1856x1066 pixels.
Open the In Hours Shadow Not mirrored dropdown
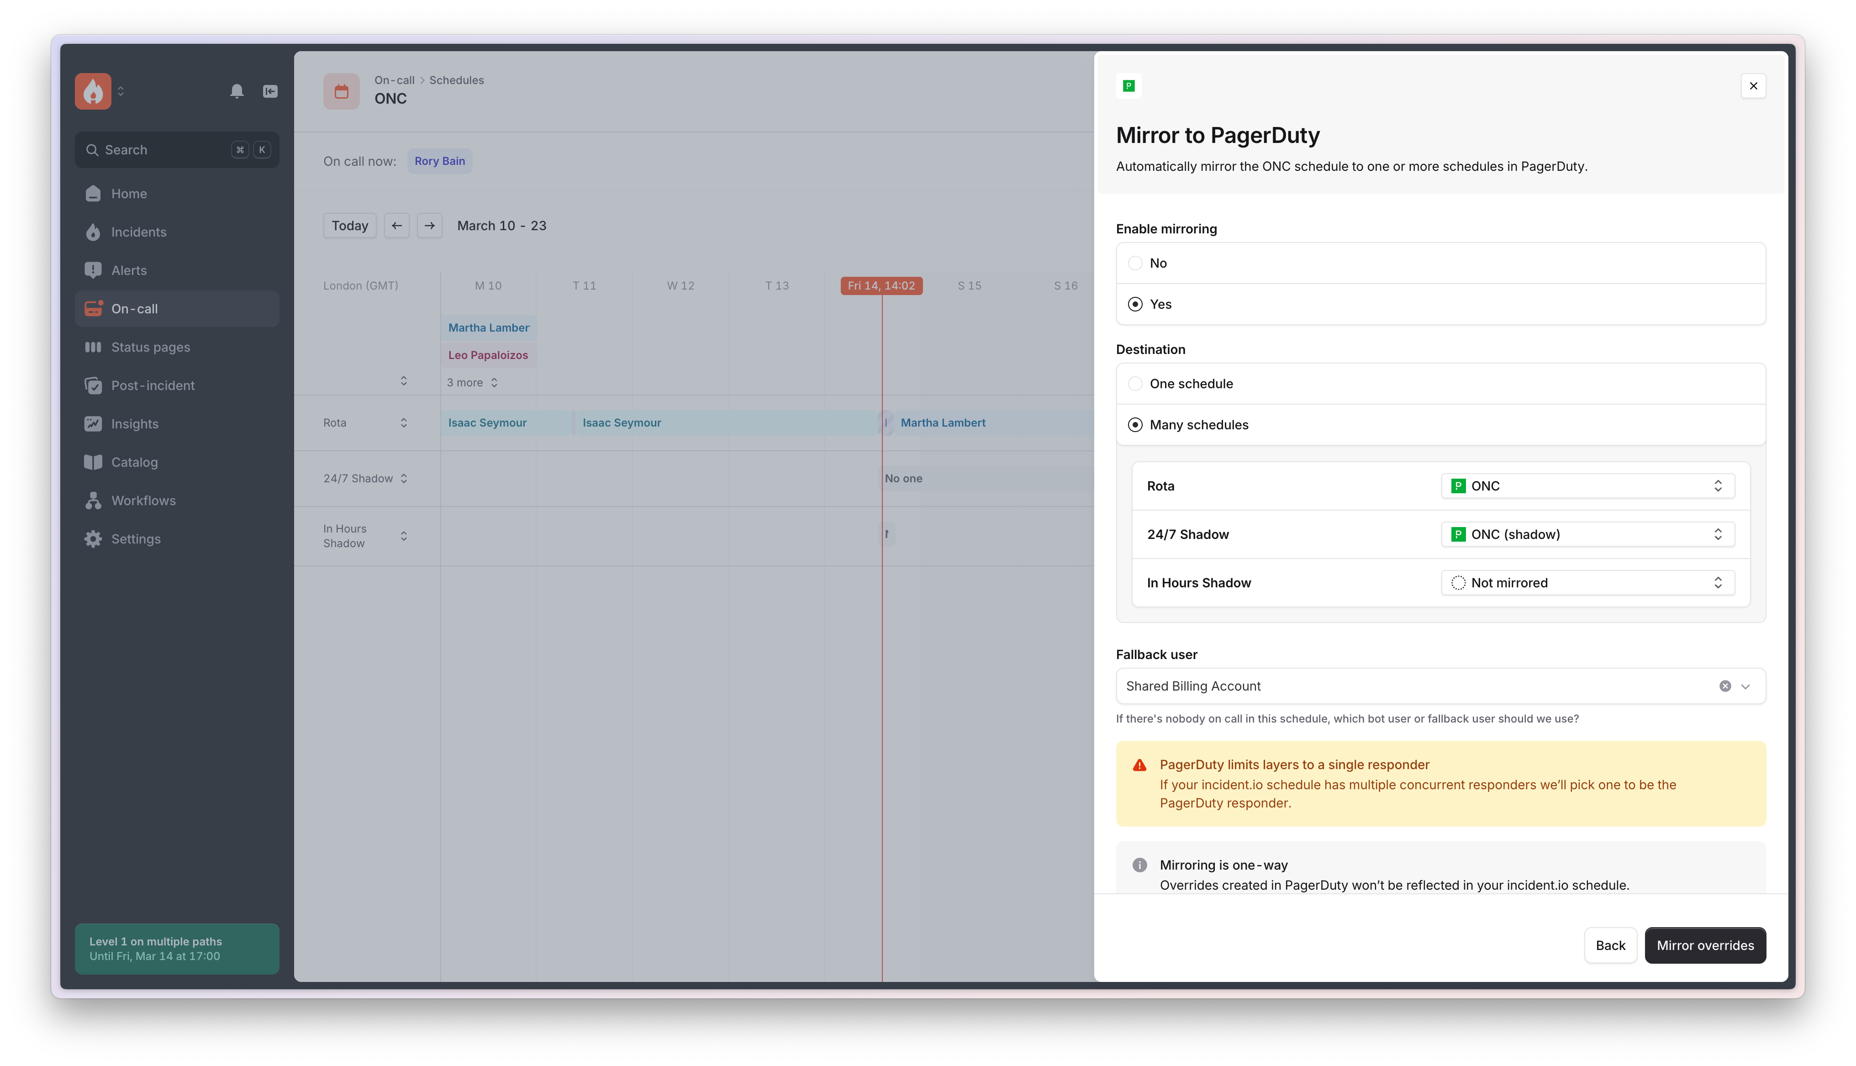pyautogui.click(x=1587, y=583)
